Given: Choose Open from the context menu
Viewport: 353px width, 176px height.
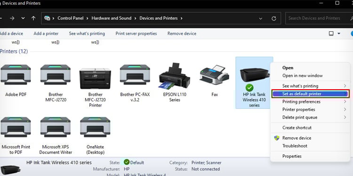Looking at the screenshot, I should coord(310,68).
